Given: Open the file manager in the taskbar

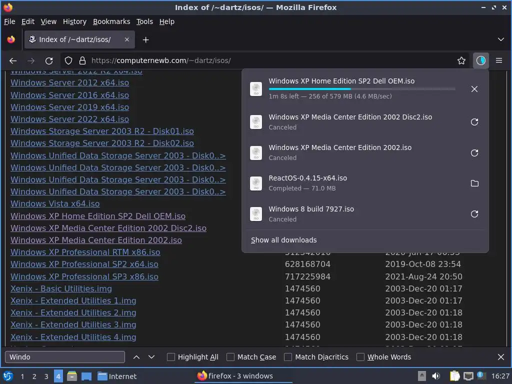Looking at the screenshot, I should pyautogui.click(x=72, y=376).
